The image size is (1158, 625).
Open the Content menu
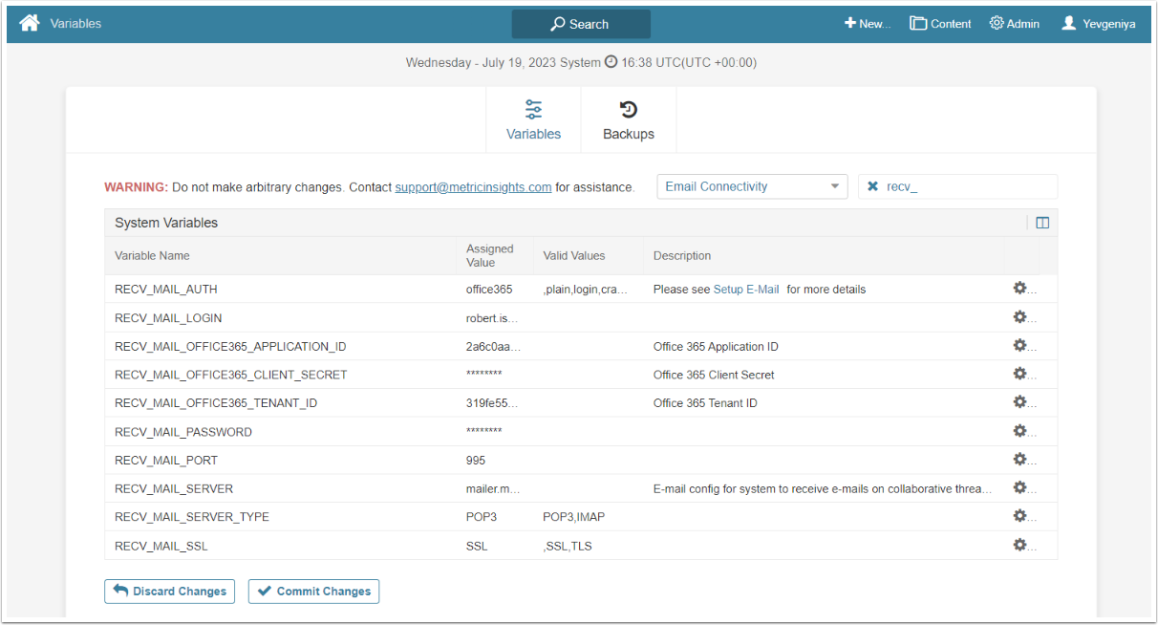click(x=940, y=24)
